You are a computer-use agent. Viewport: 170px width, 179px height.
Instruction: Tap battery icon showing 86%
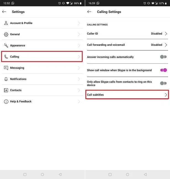81,3
